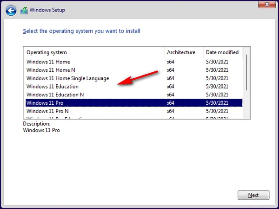Click 5/30/2021 in the Education N row
279x209 pixels.
pos(217,95)
